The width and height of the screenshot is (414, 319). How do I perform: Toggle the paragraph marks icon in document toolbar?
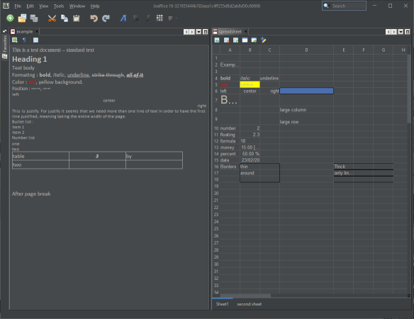[24, 40]
